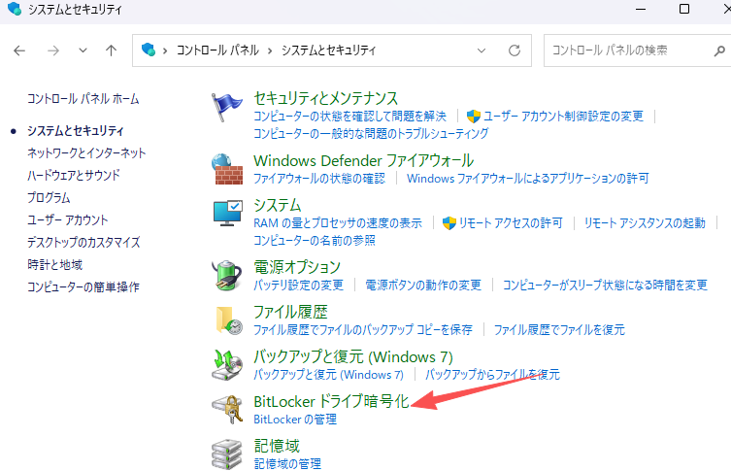Go up one level with up arrow
The height and width of the screenshot is (471, 731).
111,50
